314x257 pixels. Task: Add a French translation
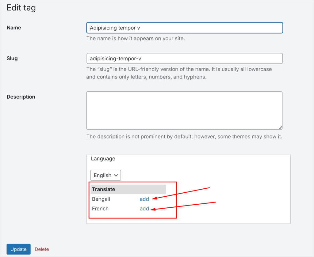coord(144,209)
